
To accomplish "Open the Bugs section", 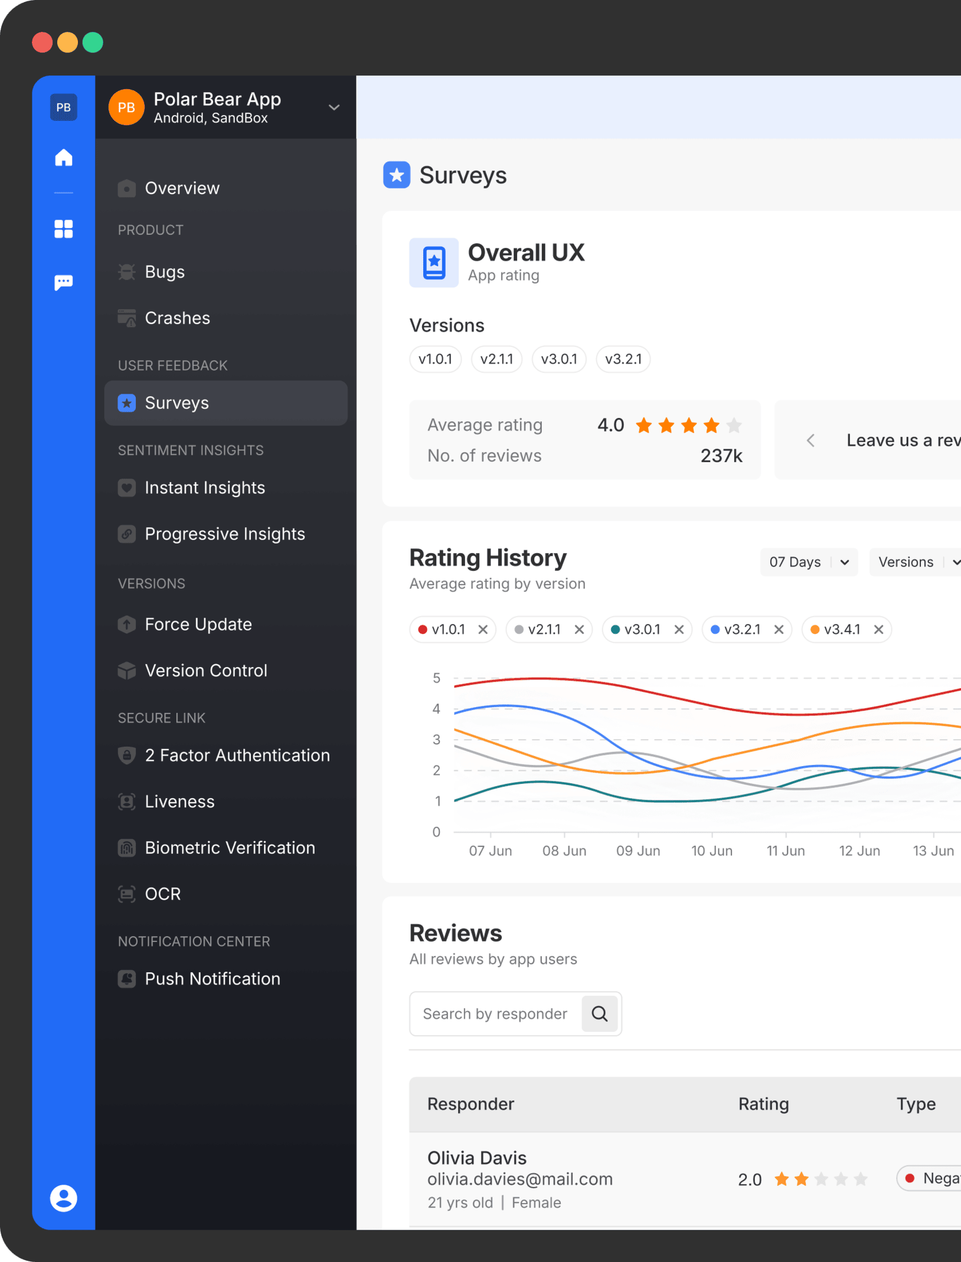I will click(165, 272).
